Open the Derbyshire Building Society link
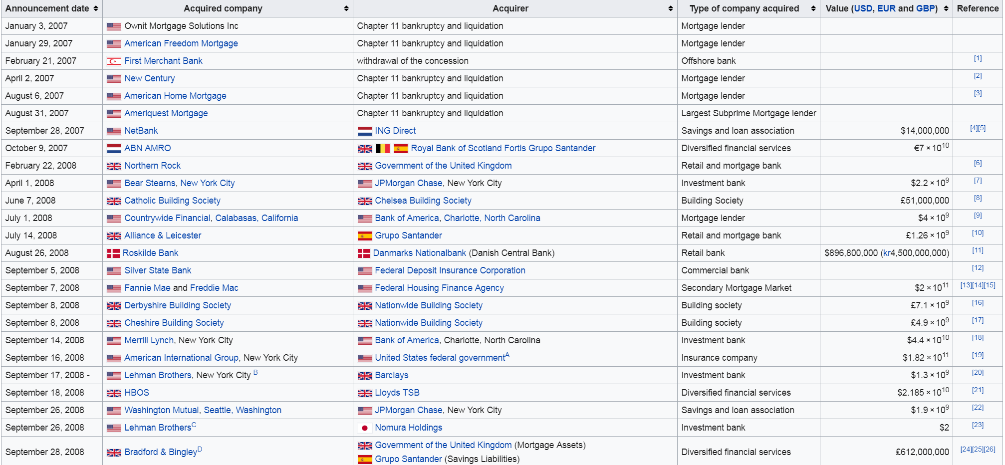 pos(178,305)
